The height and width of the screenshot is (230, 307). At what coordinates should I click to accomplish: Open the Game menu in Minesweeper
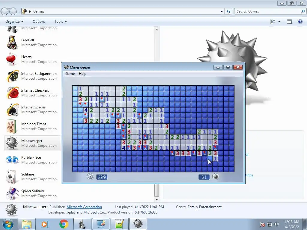pos(70,74)
